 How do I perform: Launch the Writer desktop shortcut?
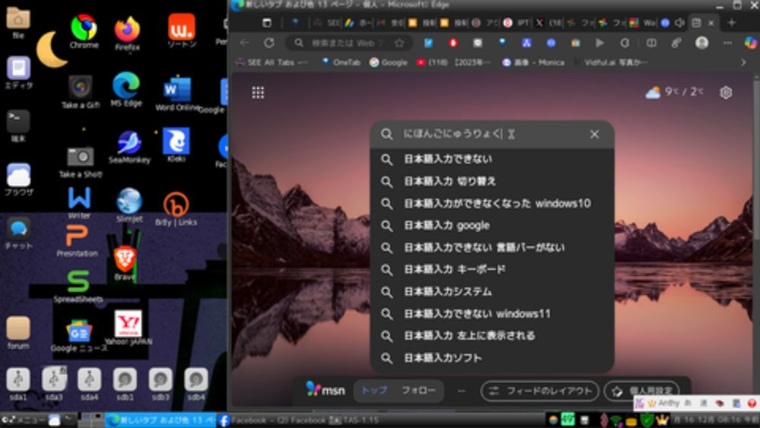coord(79,203)
